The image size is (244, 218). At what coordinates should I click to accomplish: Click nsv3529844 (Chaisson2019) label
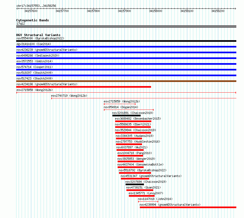coord(135,130)
